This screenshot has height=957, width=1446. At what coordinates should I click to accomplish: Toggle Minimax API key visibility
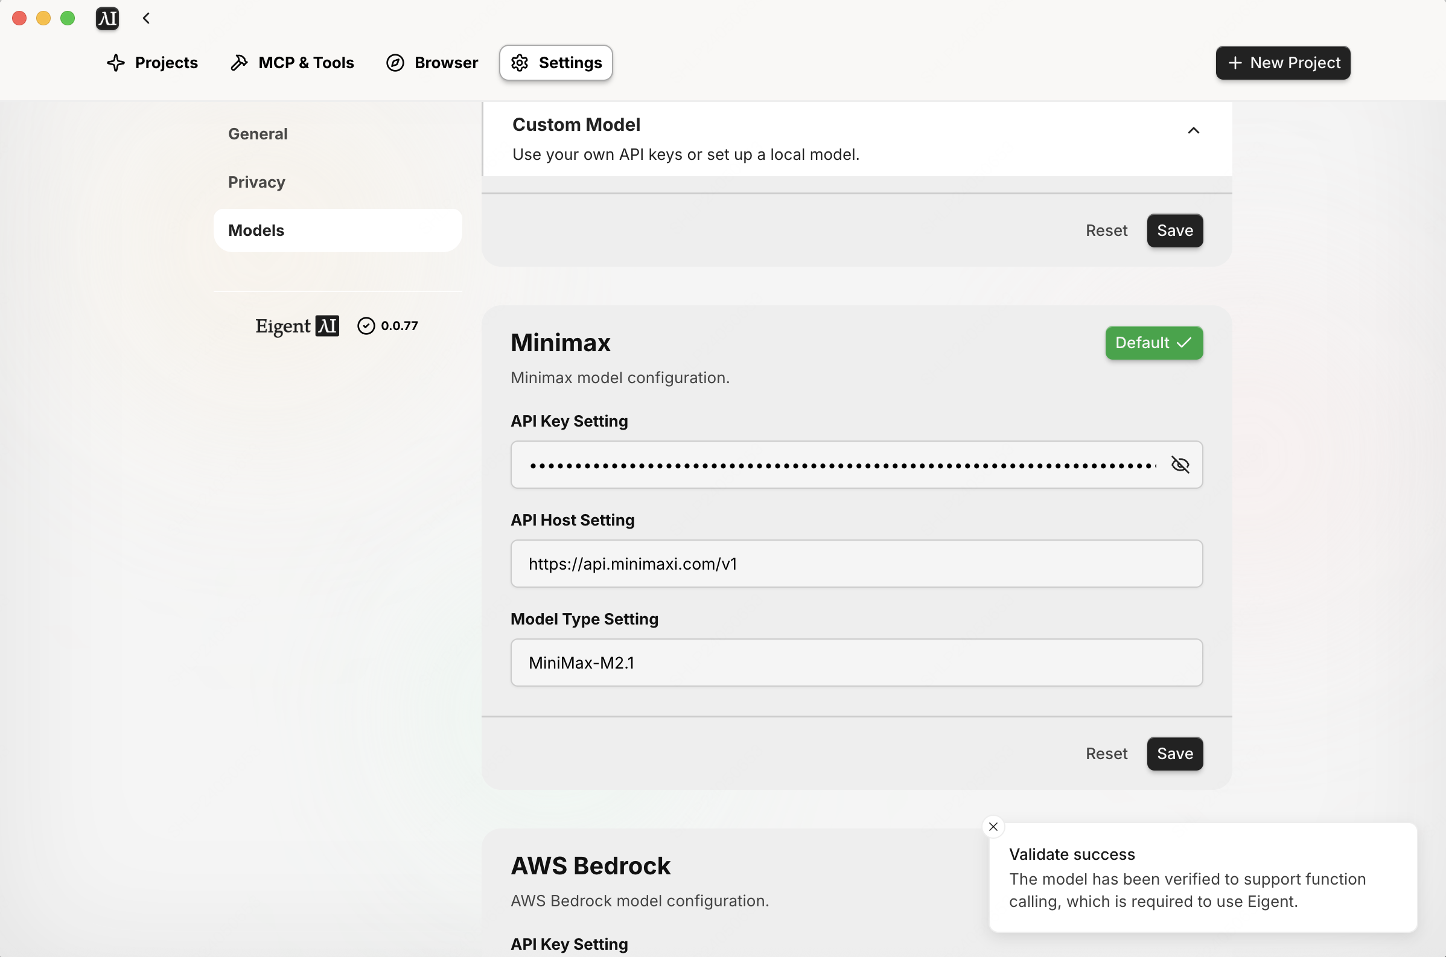[x=1180, y=465]
